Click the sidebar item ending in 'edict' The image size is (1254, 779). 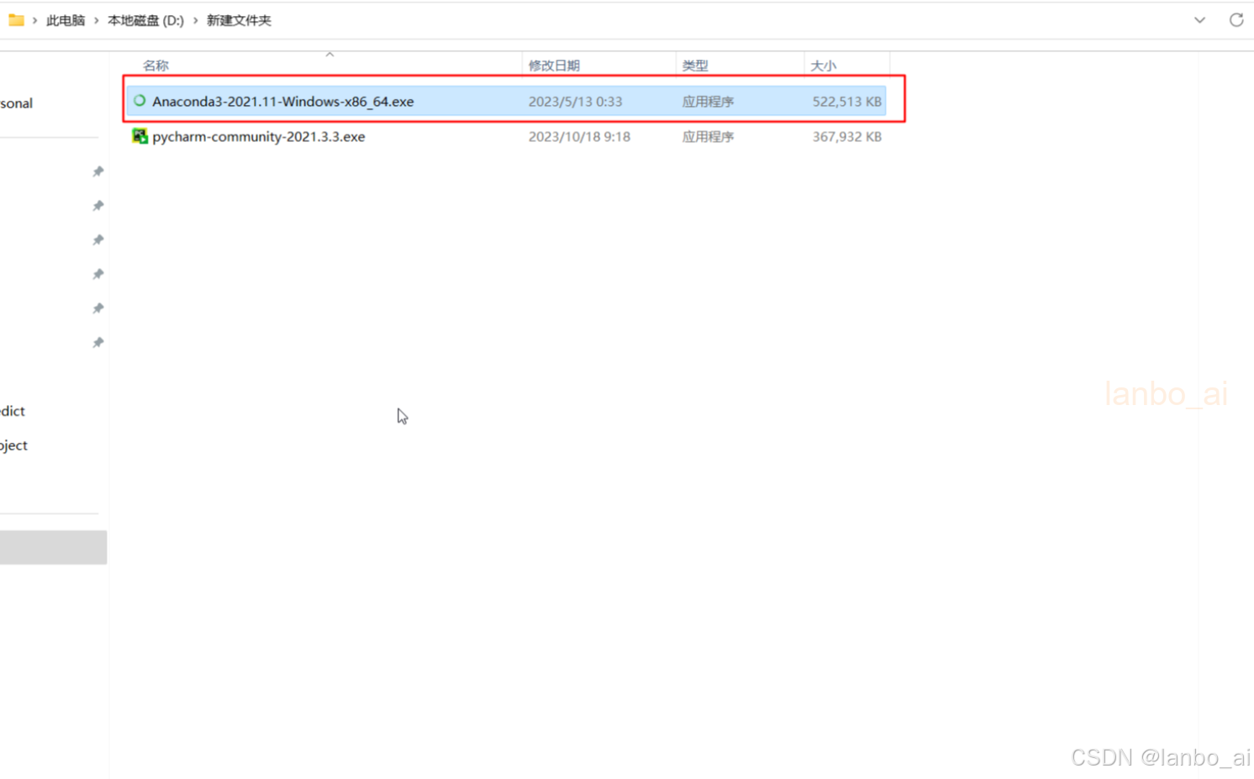12,411
